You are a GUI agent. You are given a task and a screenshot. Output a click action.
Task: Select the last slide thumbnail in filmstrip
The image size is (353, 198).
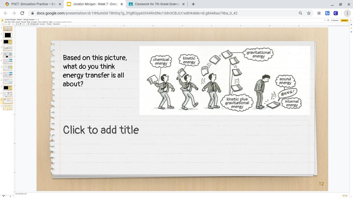click(8, 107)
